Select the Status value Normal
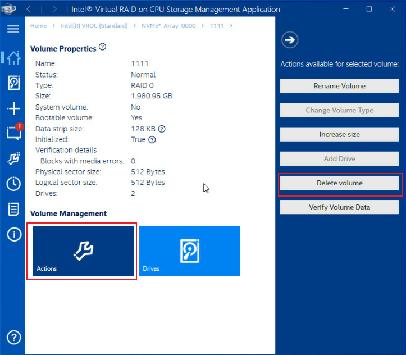This screenshot has width=406, height=355. coord(143,75)
